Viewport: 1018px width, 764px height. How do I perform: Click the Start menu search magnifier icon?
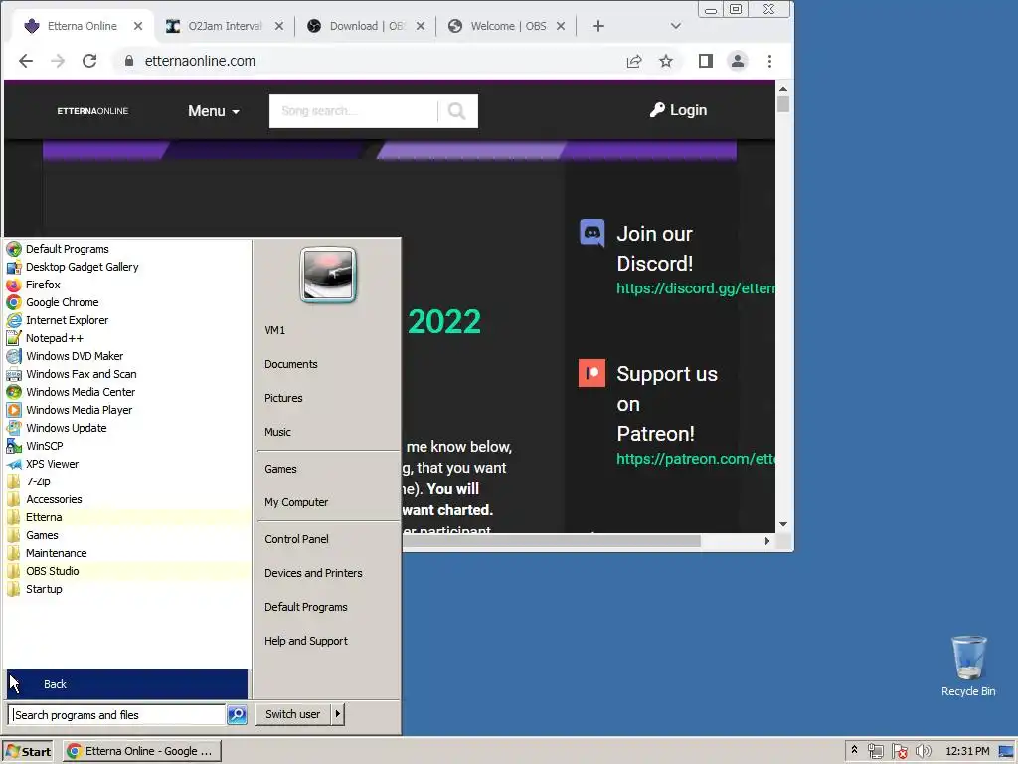(237, 714)
